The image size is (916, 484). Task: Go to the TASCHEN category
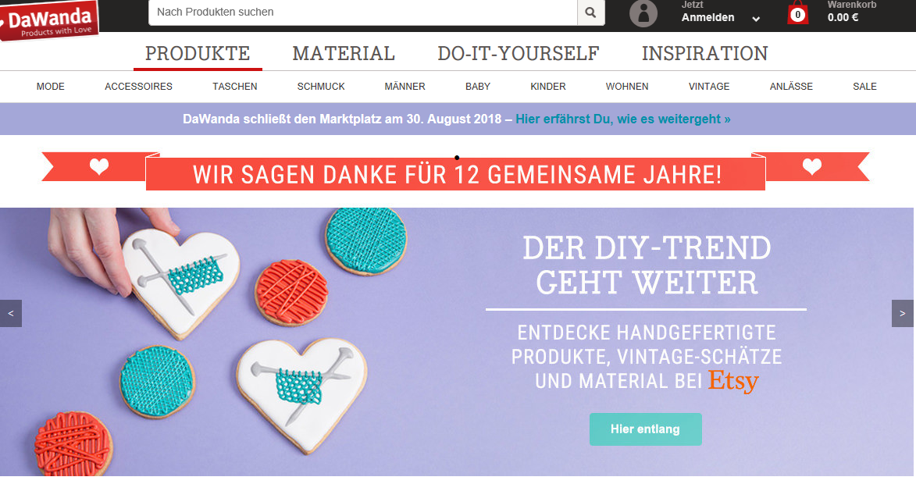235,87
